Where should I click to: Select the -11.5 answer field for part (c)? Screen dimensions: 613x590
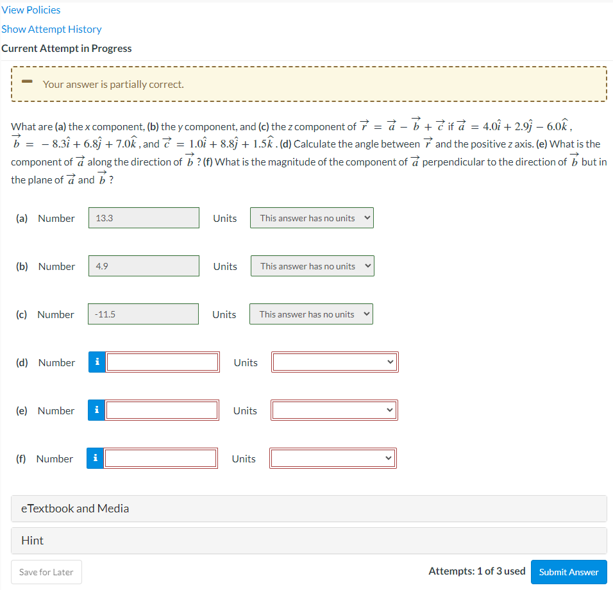point(143,314)
